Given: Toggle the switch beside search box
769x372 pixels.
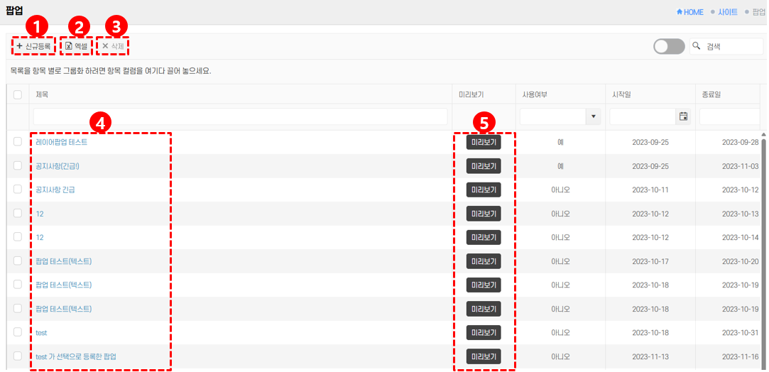Looking at the screenshot, I should pyautogui.click(x=669, y=46).
